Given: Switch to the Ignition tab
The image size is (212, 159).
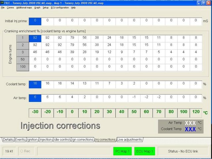Looking at the screenshot, I should coord(32,140).
